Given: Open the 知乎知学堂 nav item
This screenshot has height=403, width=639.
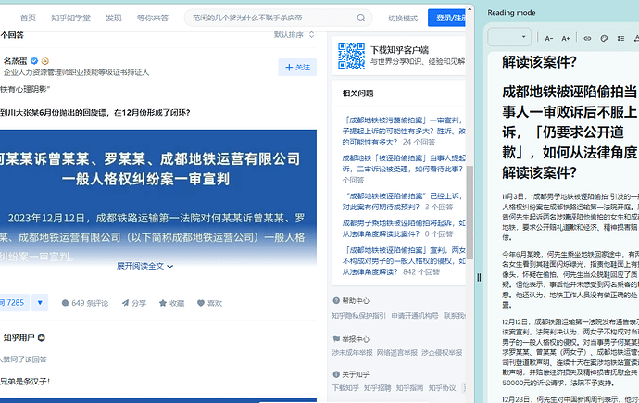Looking at the screenshot, I should click(x=70, y=18).
